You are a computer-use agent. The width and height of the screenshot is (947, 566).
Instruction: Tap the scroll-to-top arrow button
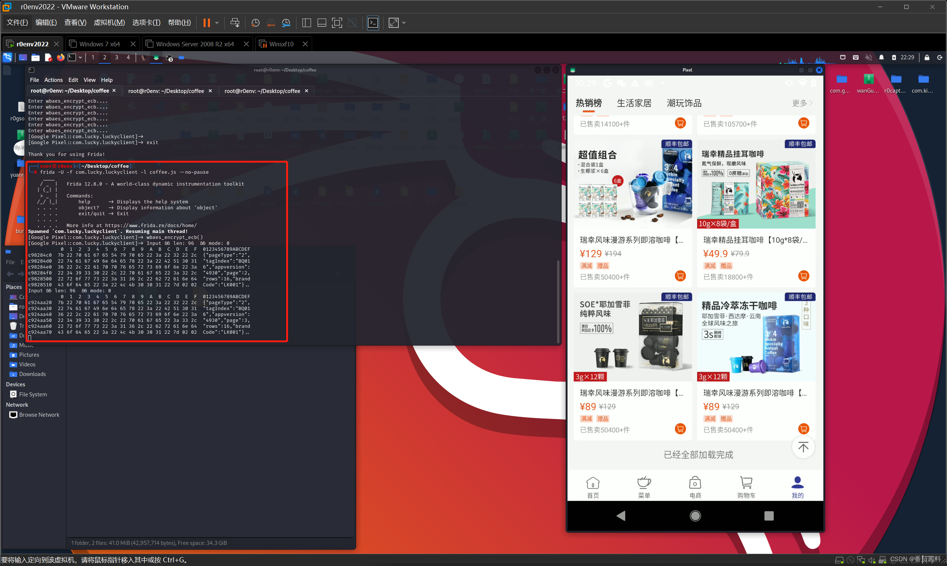803,447
